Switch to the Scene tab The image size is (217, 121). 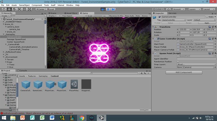point(52,13)
